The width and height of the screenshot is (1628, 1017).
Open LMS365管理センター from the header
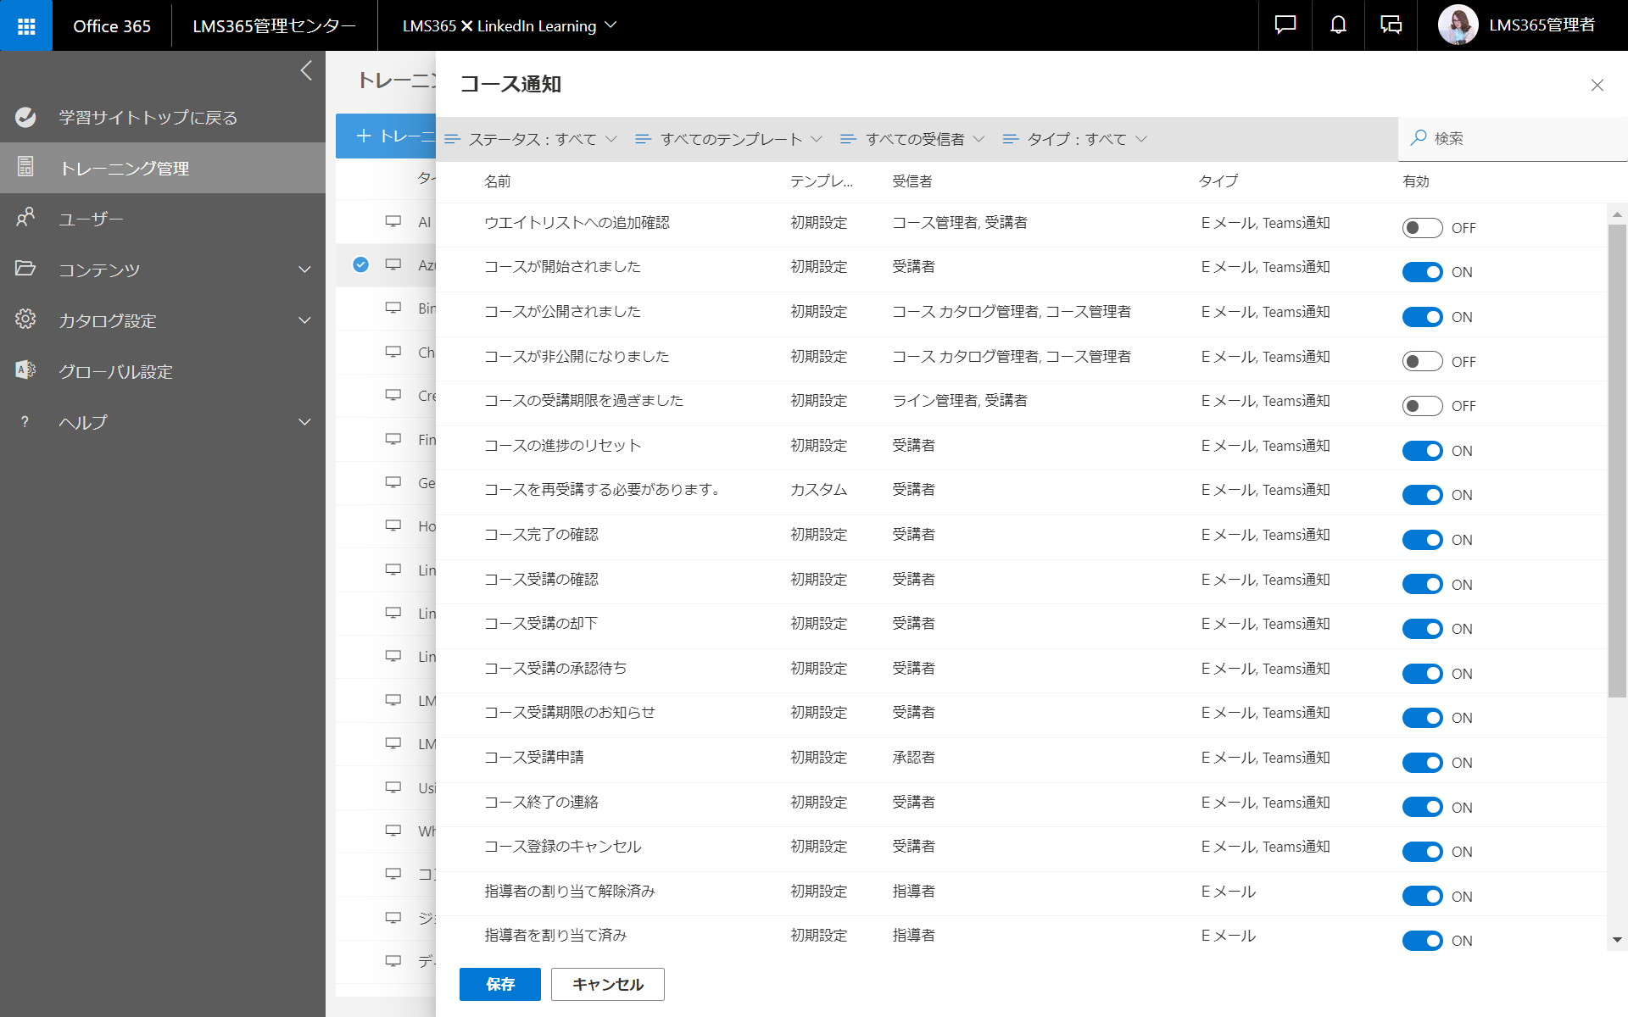click(274, 25)
